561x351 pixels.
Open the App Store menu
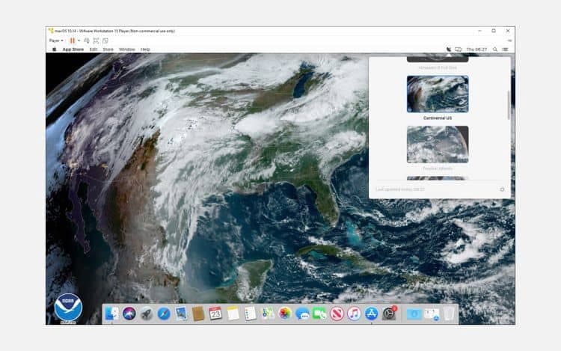coord(73,49)
